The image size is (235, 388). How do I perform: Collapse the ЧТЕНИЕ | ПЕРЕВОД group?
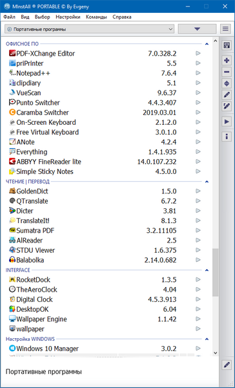coord(207,182)
